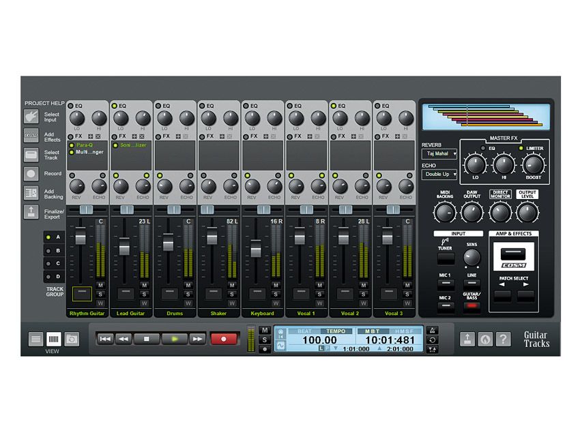The image size is (580, 435).
Task: Click the Record help icon
Action: tap(31, 174)
